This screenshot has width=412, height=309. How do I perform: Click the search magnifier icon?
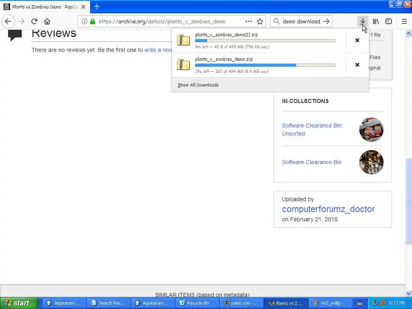point(276,21)
